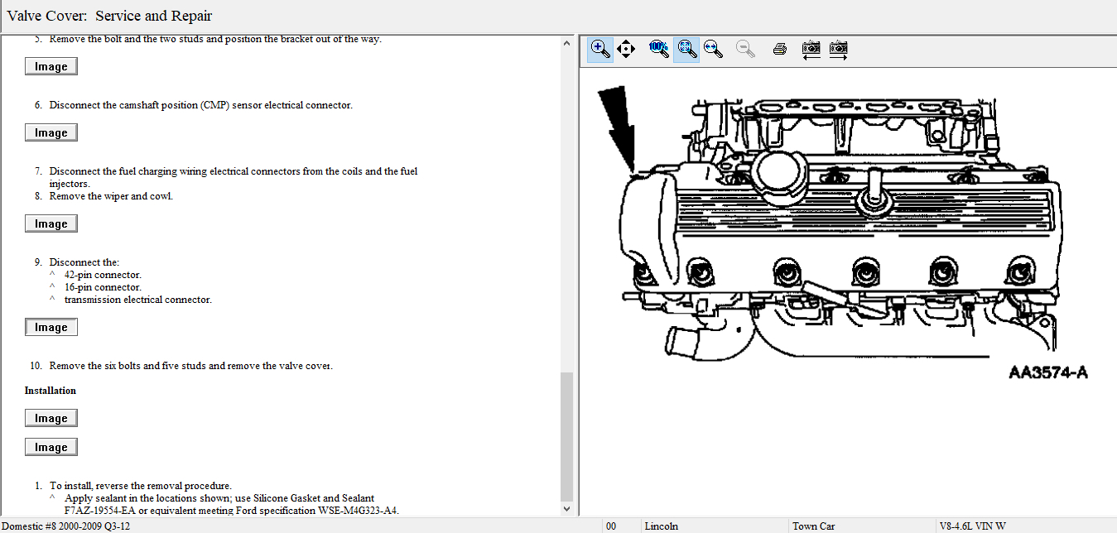Go to next image with camera icon

click(839, 49)
